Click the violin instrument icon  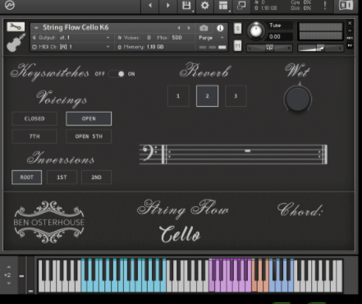click(16, 43)
